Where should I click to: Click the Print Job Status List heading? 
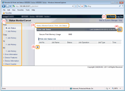point(48,39)
